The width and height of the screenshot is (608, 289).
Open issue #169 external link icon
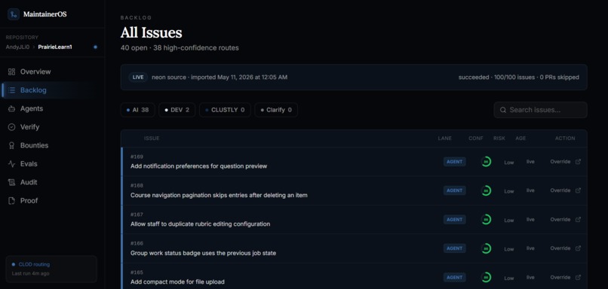pyautogui.click(x=578, y=162)
